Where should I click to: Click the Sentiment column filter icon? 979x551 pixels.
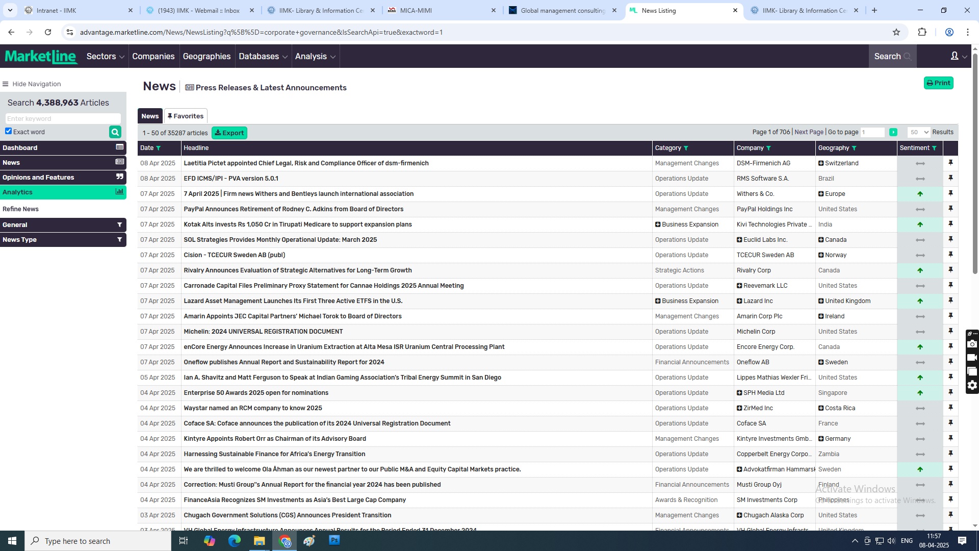934,148
